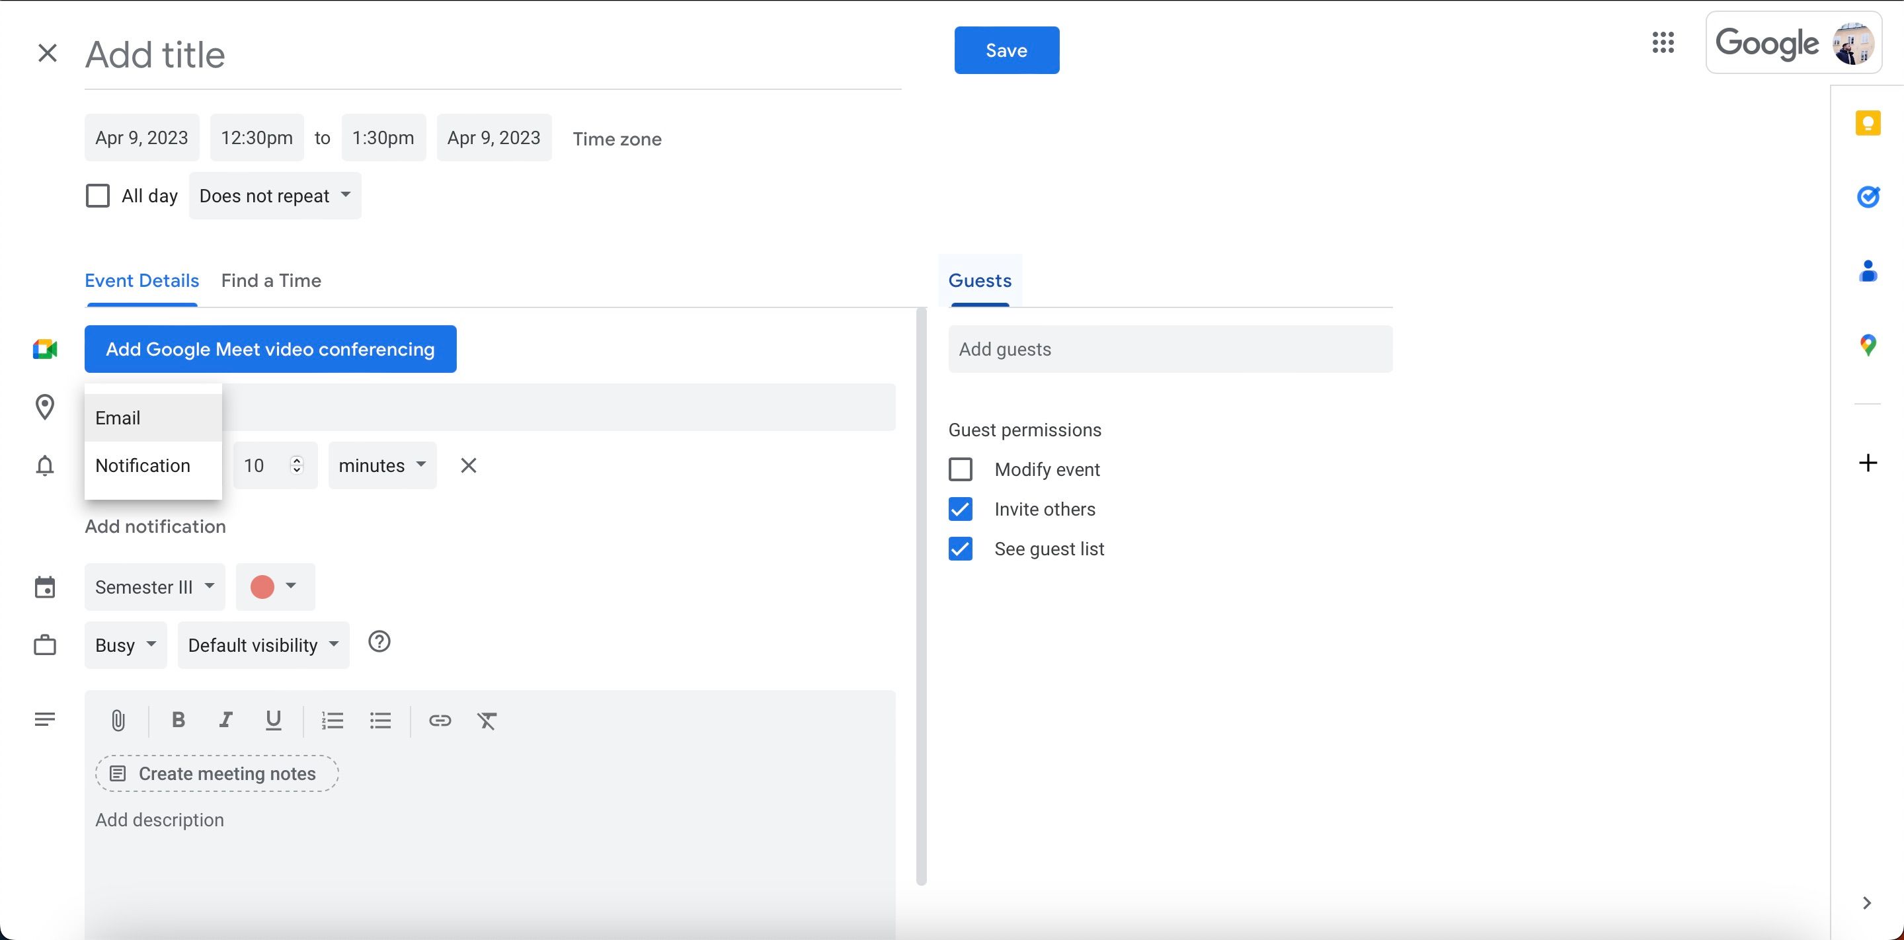Click the Italic formatting icon
Viewport: 1904px width, 940px height.
[225, 720]
